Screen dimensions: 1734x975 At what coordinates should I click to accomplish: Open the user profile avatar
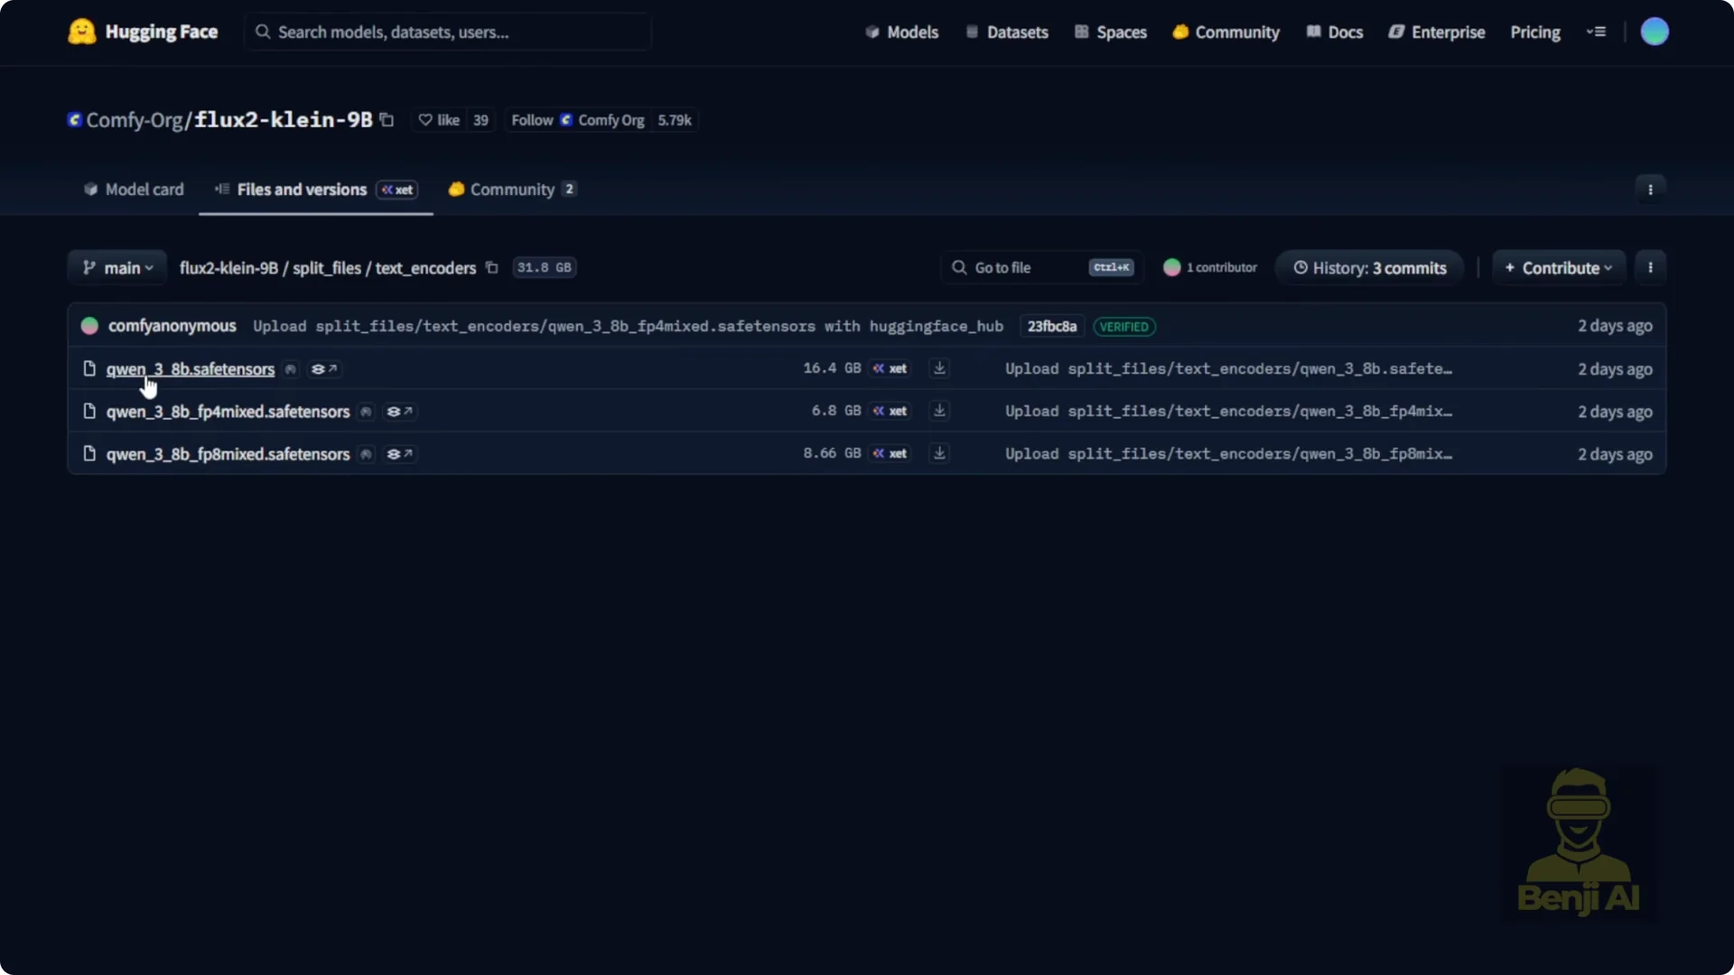click(1654, 32)
